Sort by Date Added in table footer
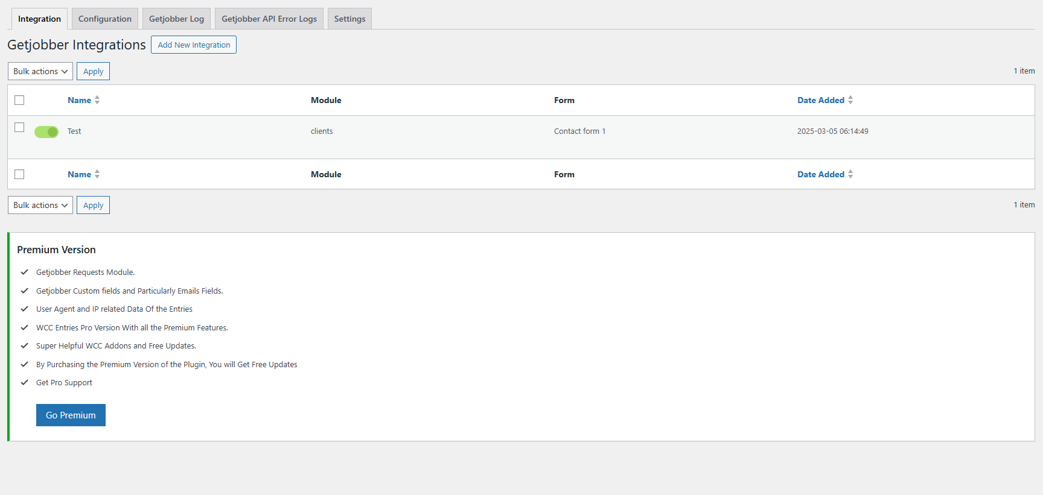Viewport: 1043px width, 495px height. click(x=821, y=174)
